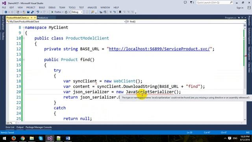Click the Undo arrow icon
252x142 pixels.
tap(38, 12)
